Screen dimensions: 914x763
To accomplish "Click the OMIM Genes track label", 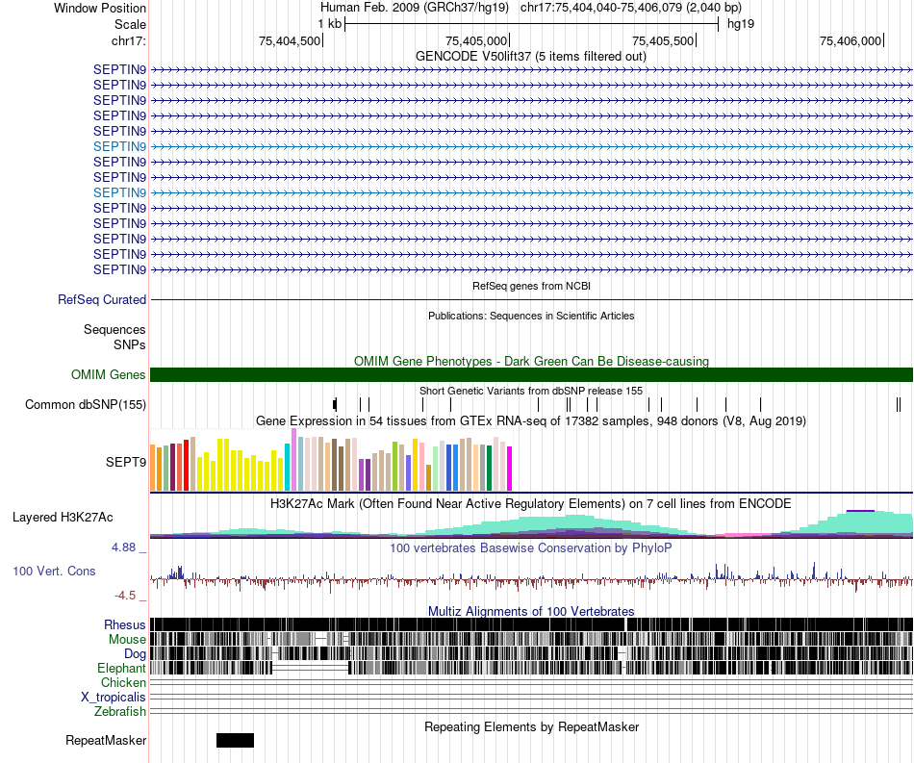I will pos(108,375).
